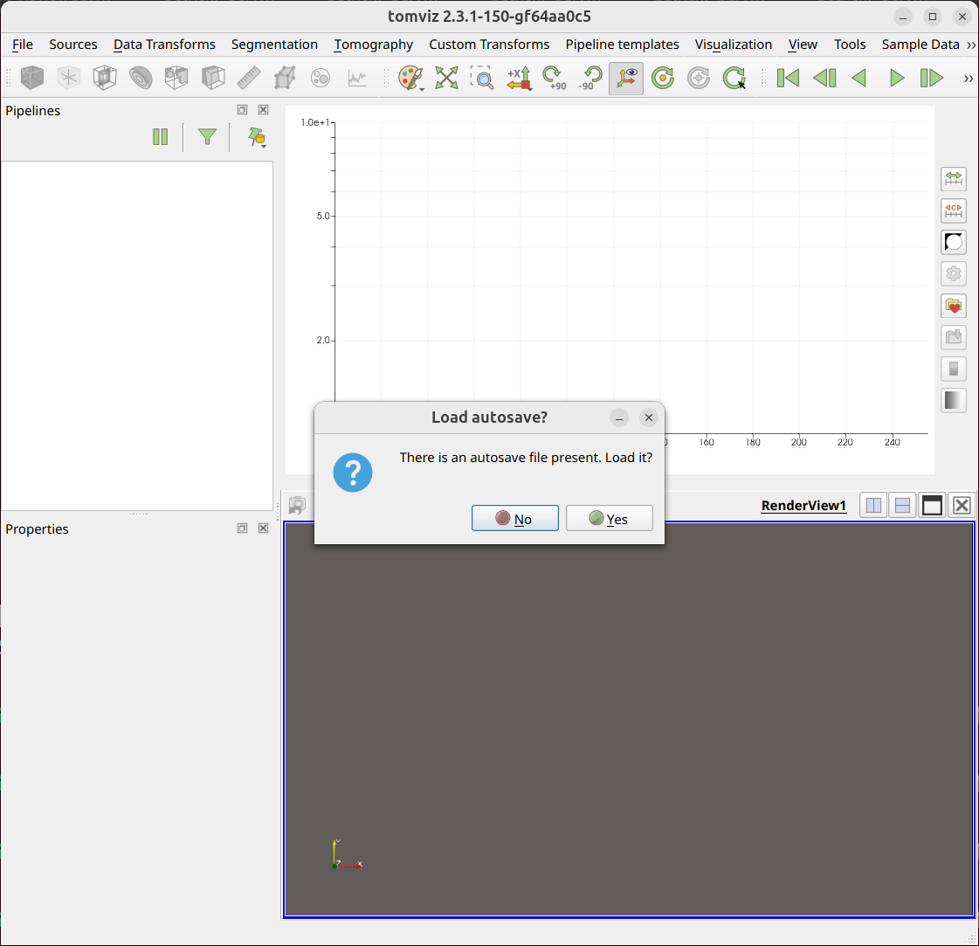Image resolution: width=979 pixels, height=946 pixels.
Task: Close the Load autosave dialog
Action: 649,418
